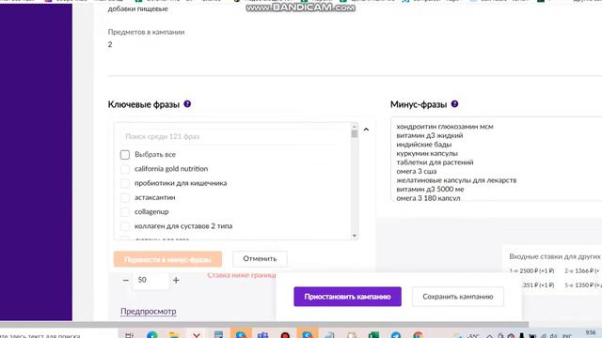
Task: Click the астаксантин phrase text
Action: pyautogui.click(x=154, y=197)
